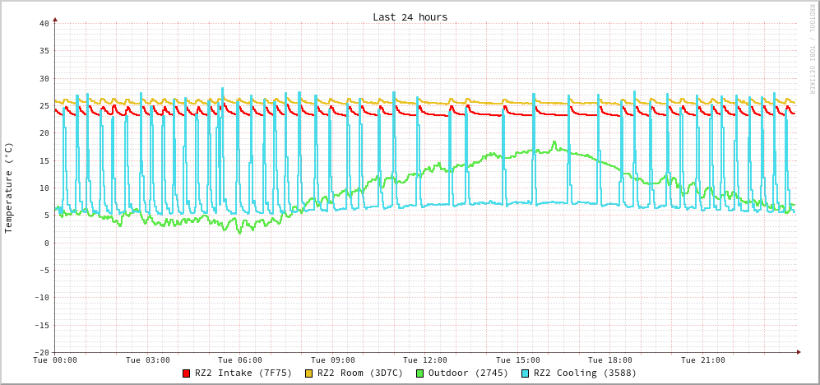Click the 'Tue 18:00' time label
820x385 pixels.
(x=610, y=360)
